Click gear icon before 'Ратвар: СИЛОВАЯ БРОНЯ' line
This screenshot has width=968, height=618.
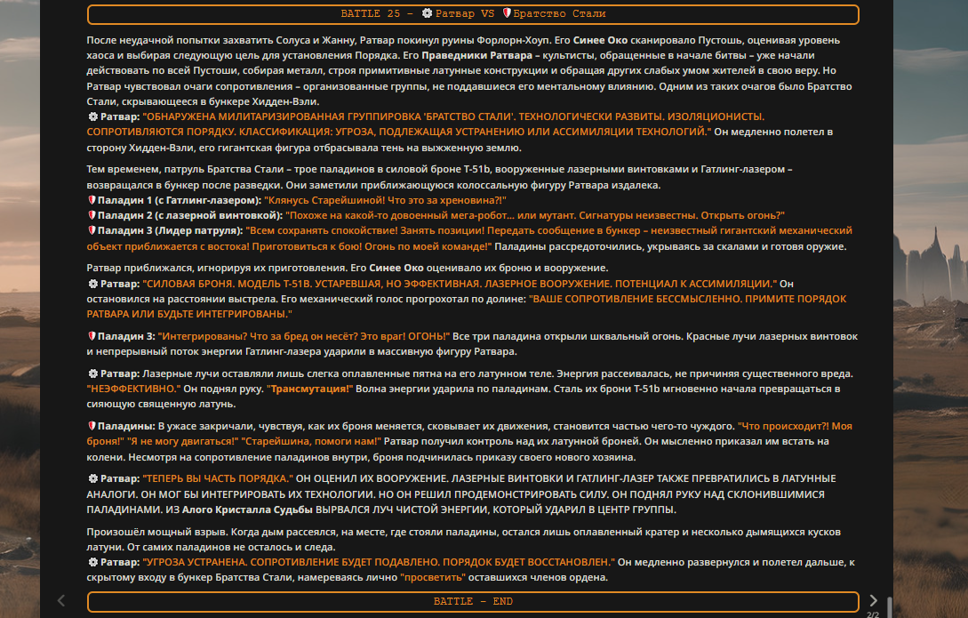(92, 284)
